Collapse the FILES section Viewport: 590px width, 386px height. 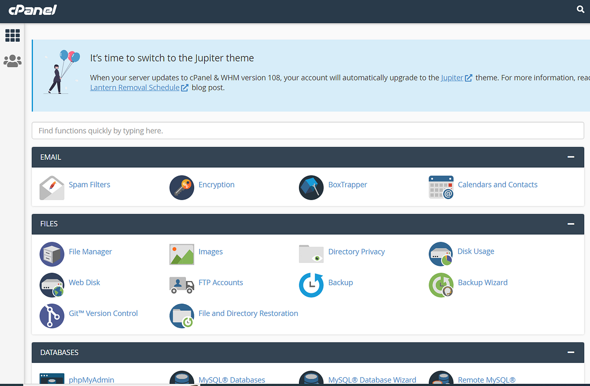[x=571, y=224]
